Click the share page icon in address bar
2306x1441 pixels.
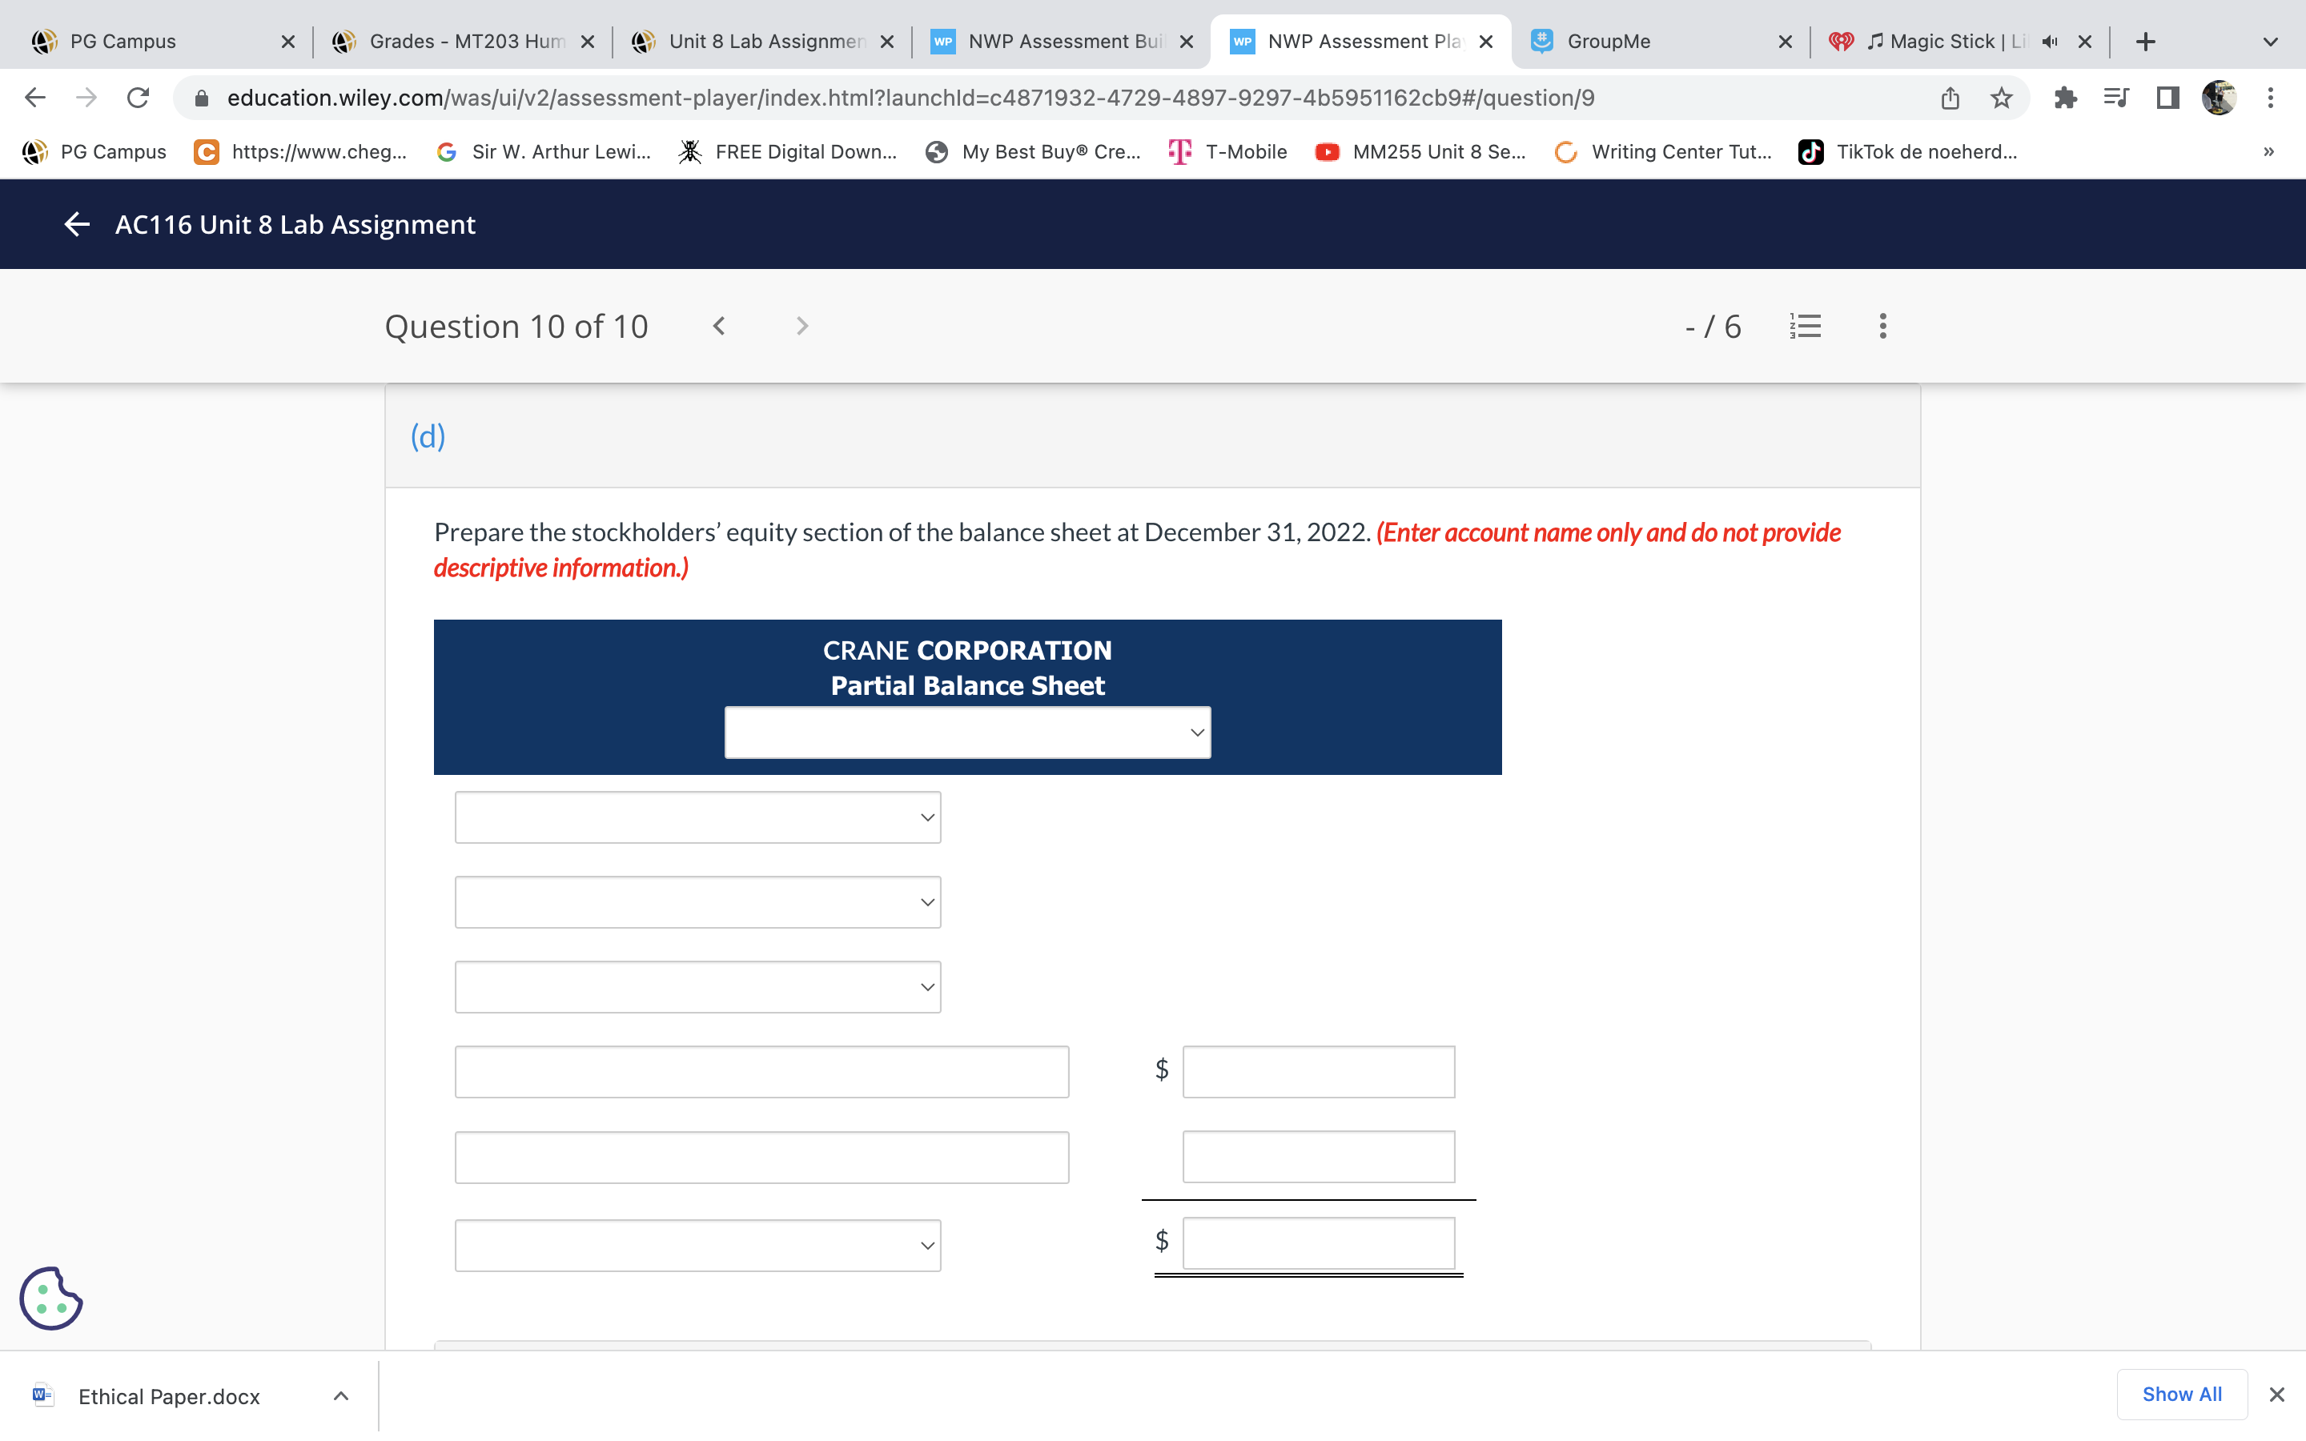(x=1950, y=98)
